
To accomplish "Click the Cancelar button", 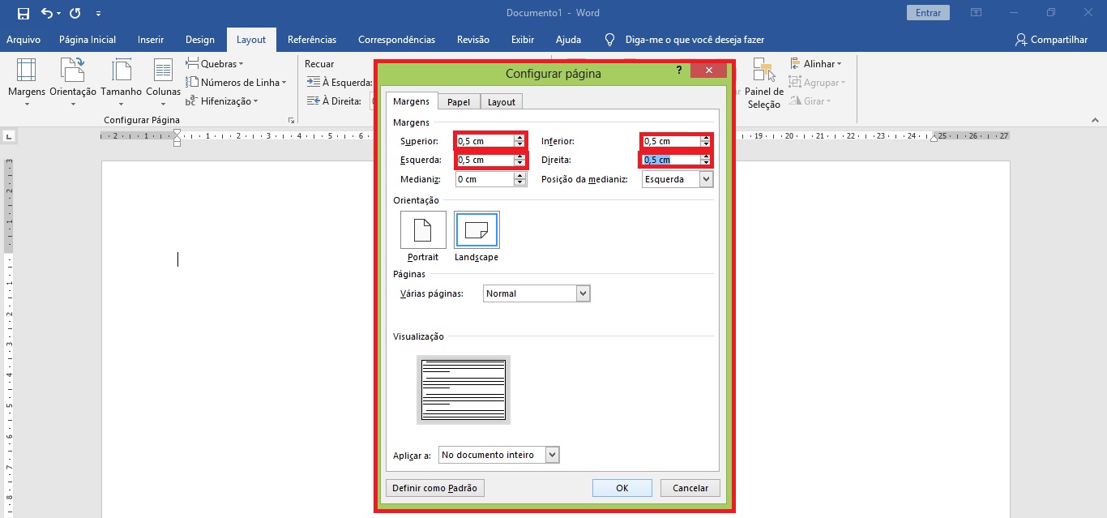I will click(x=690, y=488).
